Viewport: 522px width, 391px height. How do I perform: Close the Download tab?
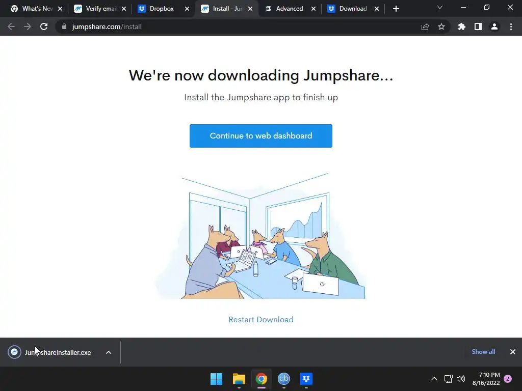click(377, 9)
